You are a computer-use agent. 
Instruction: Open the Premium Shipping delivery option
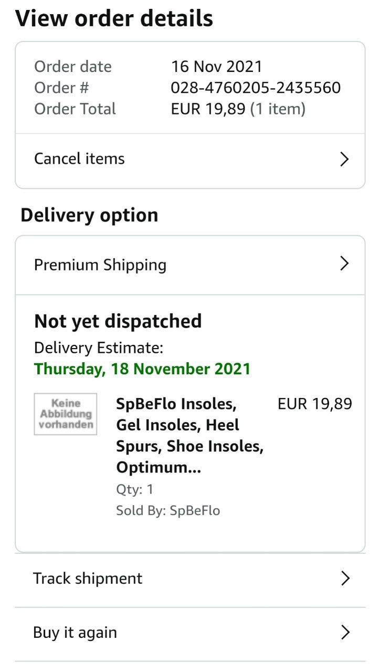point(100,265)
